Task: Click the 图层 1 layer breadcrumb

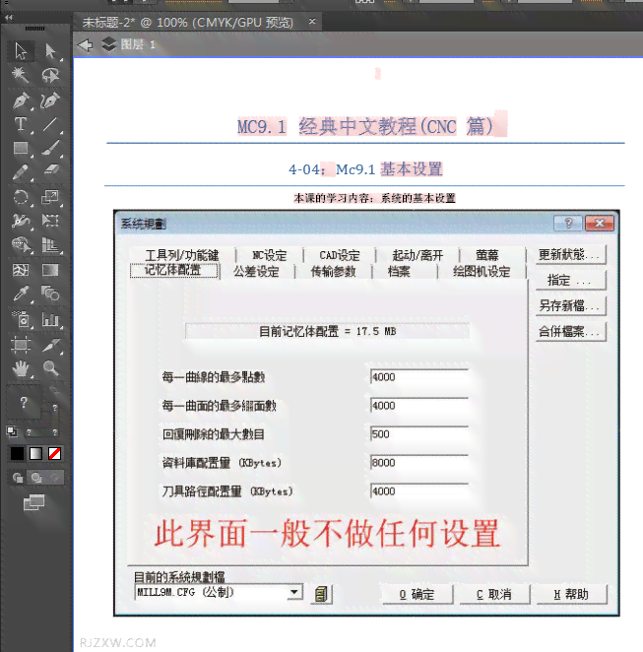Action: click(x=138, y=44)
